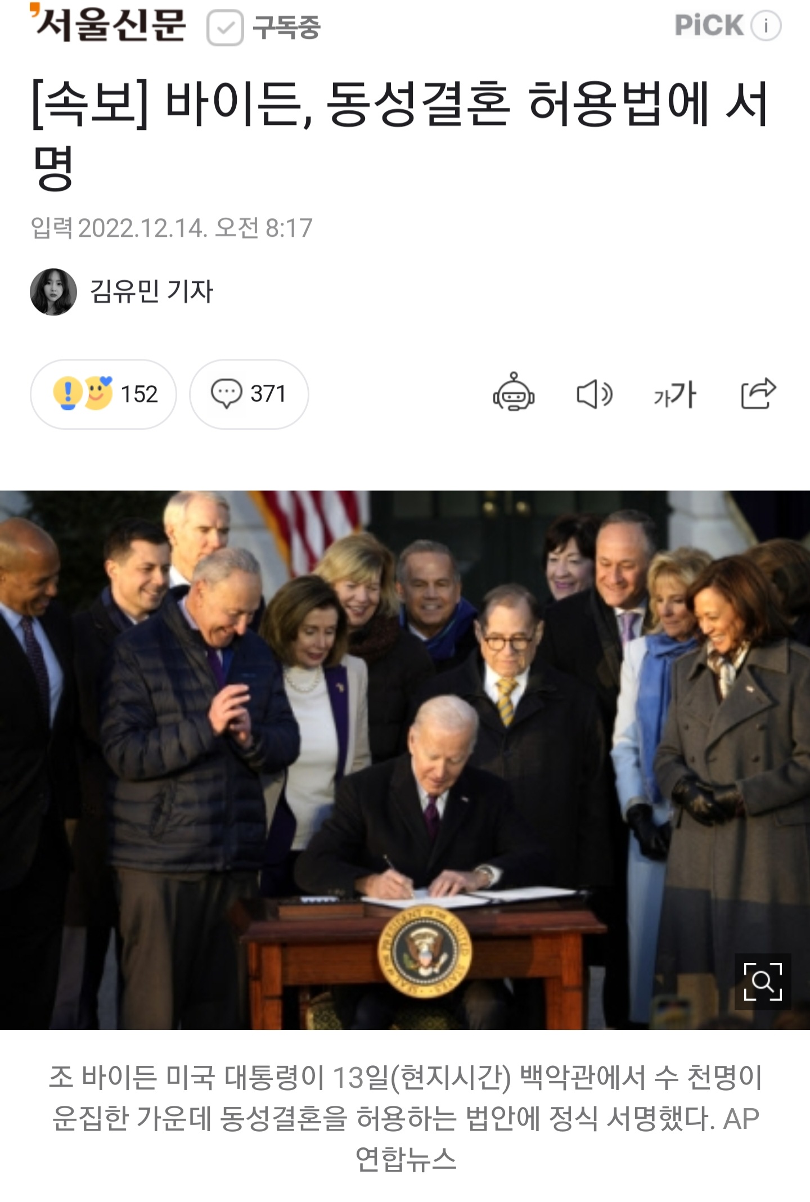Play article audio with the speaker icon
Image resolution: width=810 pixels, height=1202 pixels.
click(x=595, y=394)
